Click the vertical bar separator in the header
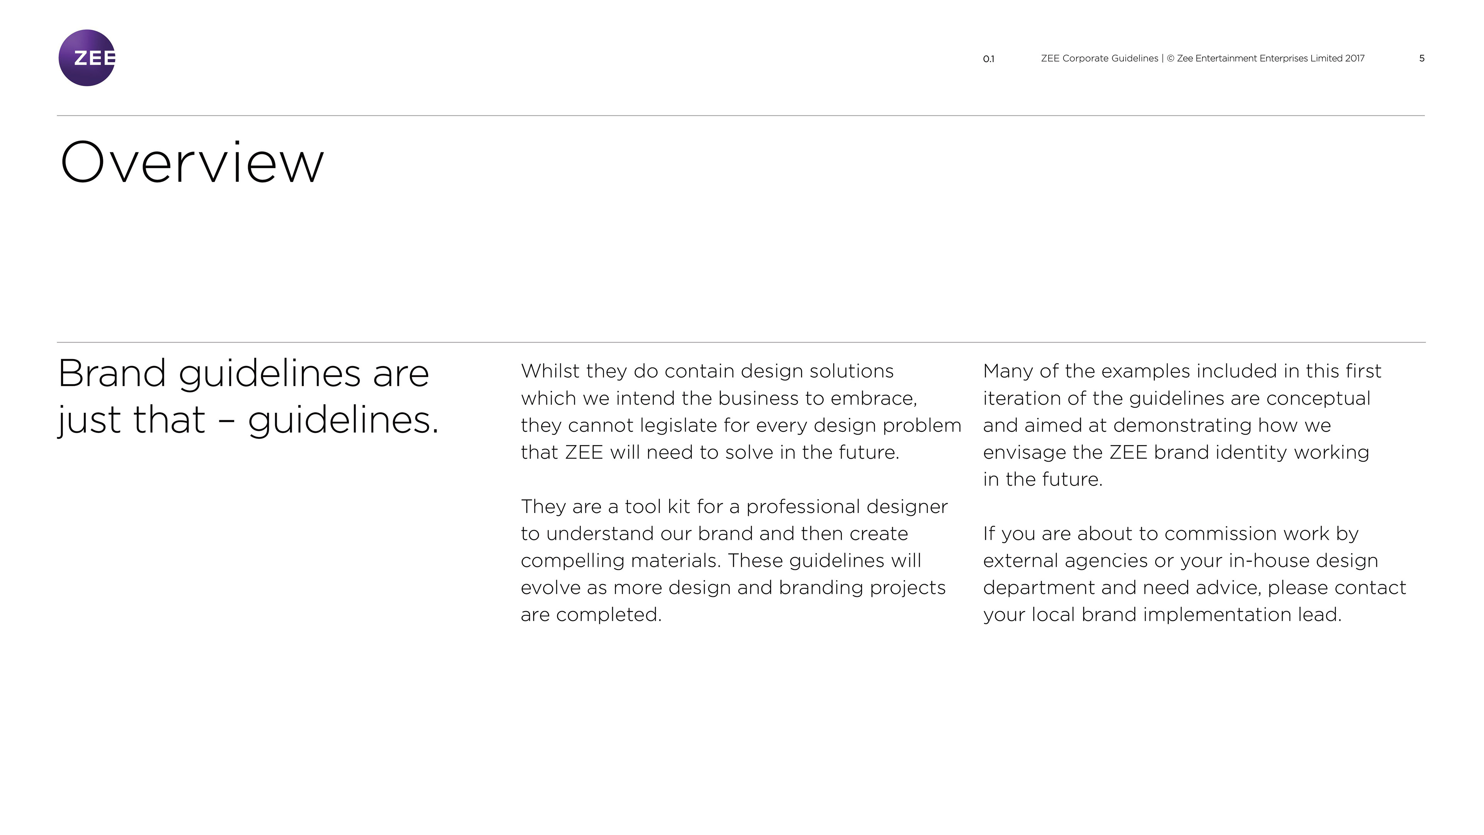This screenshot has height=835, width=1484. (x=1162, y=58)
